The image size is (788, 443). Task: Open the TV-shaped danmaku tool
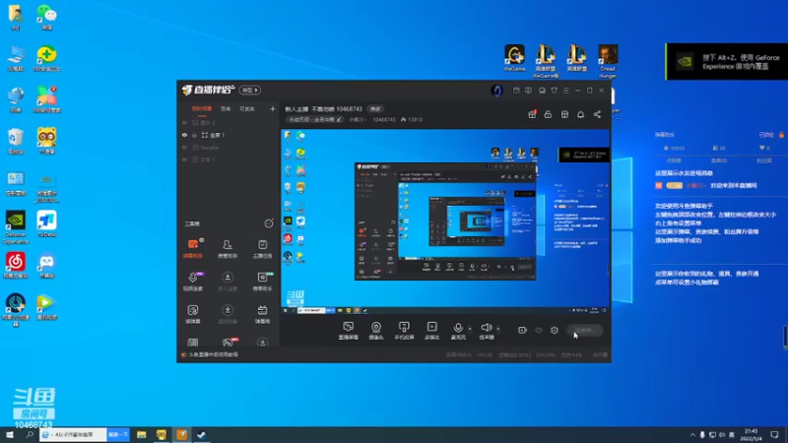click(x=262, y=314)
